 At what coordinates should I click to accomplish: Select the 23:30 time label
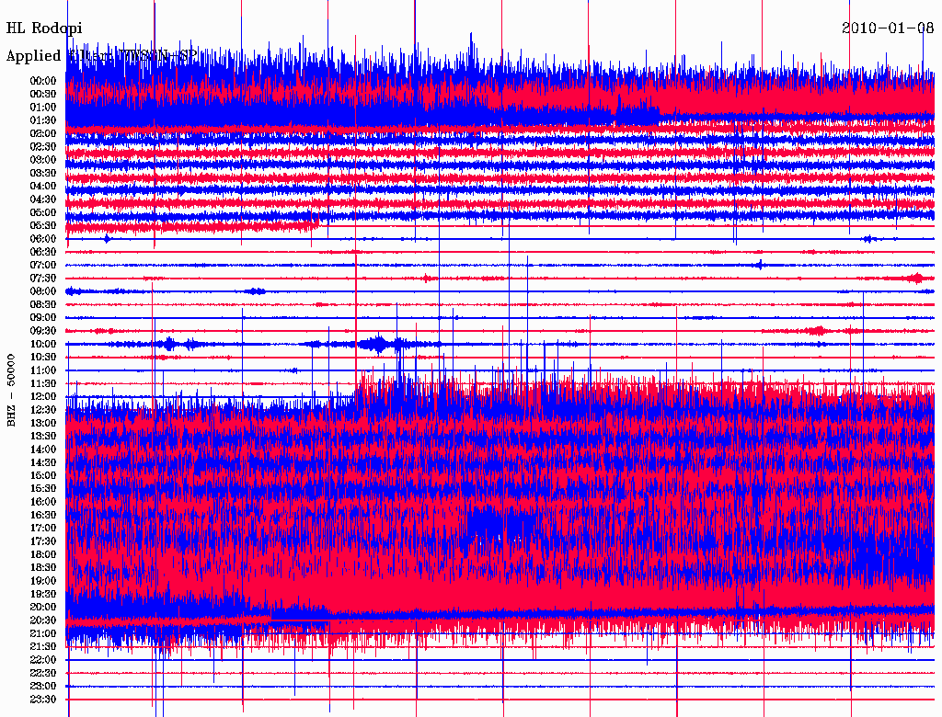[x=43, y=700]
